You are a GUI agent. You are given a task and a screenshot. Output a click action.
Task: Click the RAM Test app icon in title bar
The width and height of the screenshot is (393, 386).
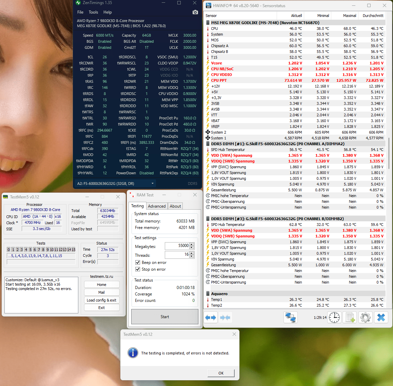point(132,195)
